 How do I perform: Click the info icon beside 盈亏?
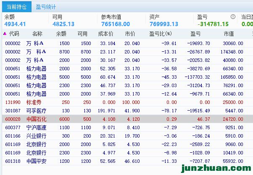click(233, 17)
